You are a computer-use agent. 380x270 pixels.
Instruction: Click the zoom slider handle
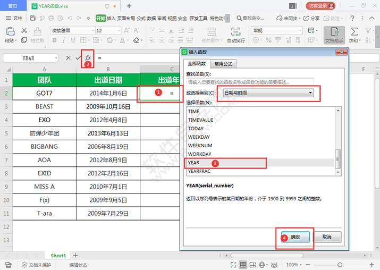(340, 265)
